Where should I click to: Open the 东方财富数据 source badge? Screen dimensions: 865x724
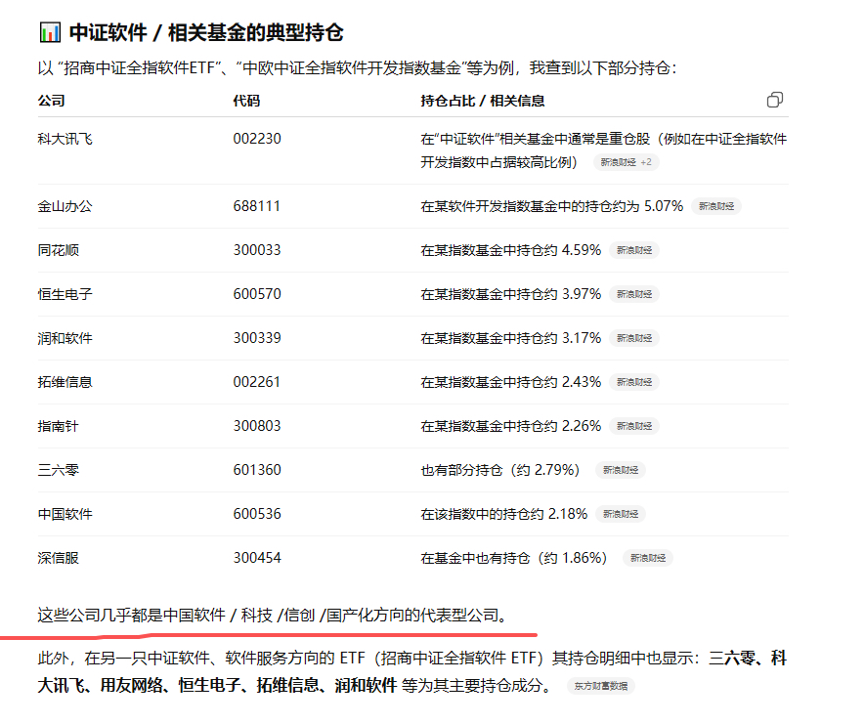601,686
